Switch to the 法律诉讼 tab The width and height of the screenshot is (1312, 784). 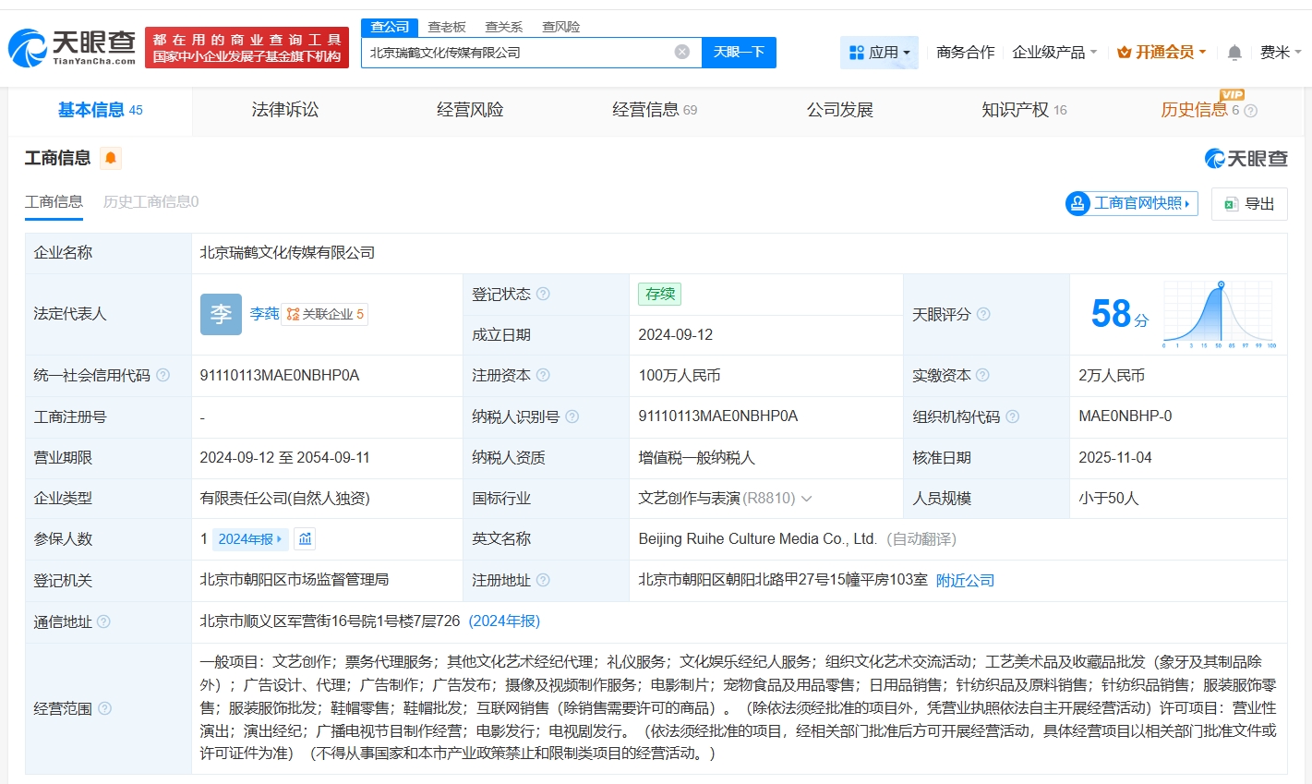tap(284, 110)
